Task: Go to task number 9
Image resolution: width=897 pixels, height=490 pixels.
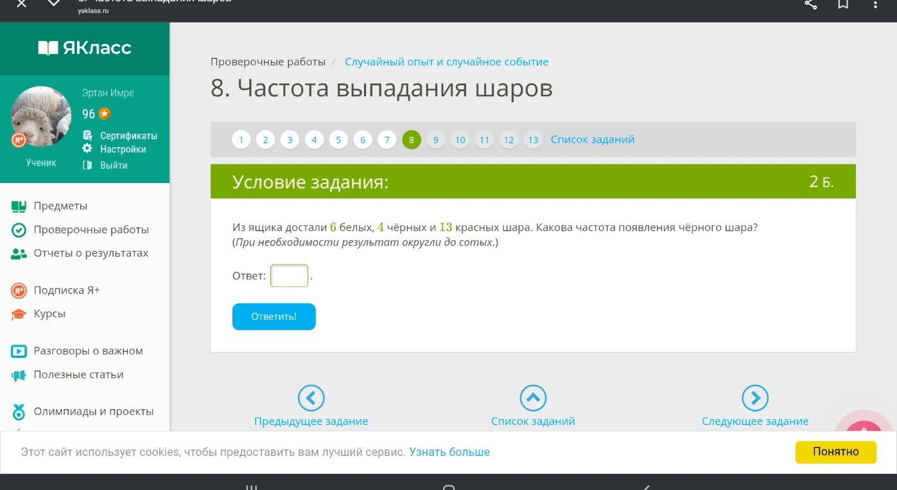Action: pyautogui.click(x=436, y=139)
